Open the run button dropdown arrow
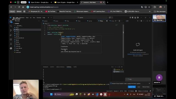The width and height of the screenshot is (176, 99). tap(117, 21)
